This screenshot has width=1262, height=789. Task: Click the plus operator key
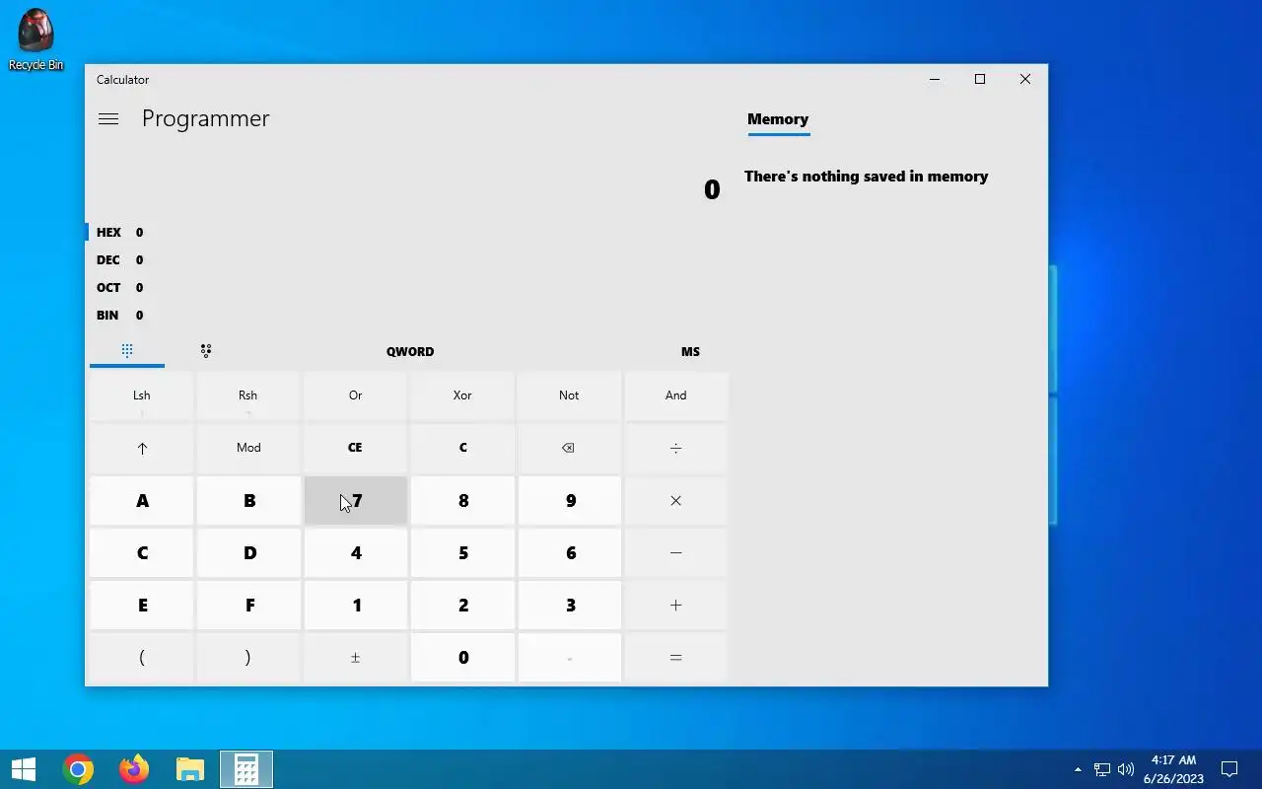[x=676, y=606]
